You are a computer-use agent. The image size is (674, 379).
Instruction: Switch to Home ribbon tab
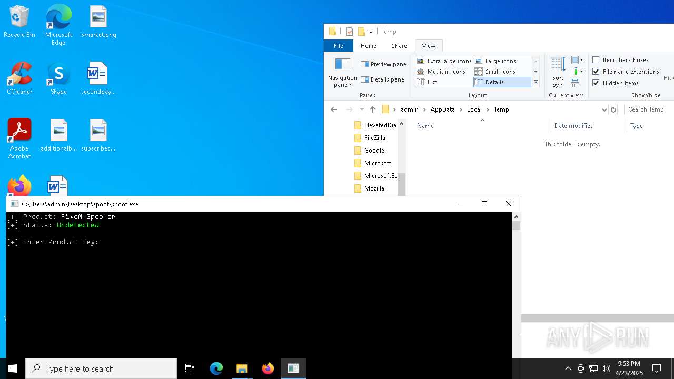[x=369, y=46]
